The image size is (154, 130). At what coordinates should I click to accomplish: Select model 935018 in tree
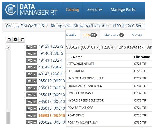pyautogui.click(x=52, y=108)
